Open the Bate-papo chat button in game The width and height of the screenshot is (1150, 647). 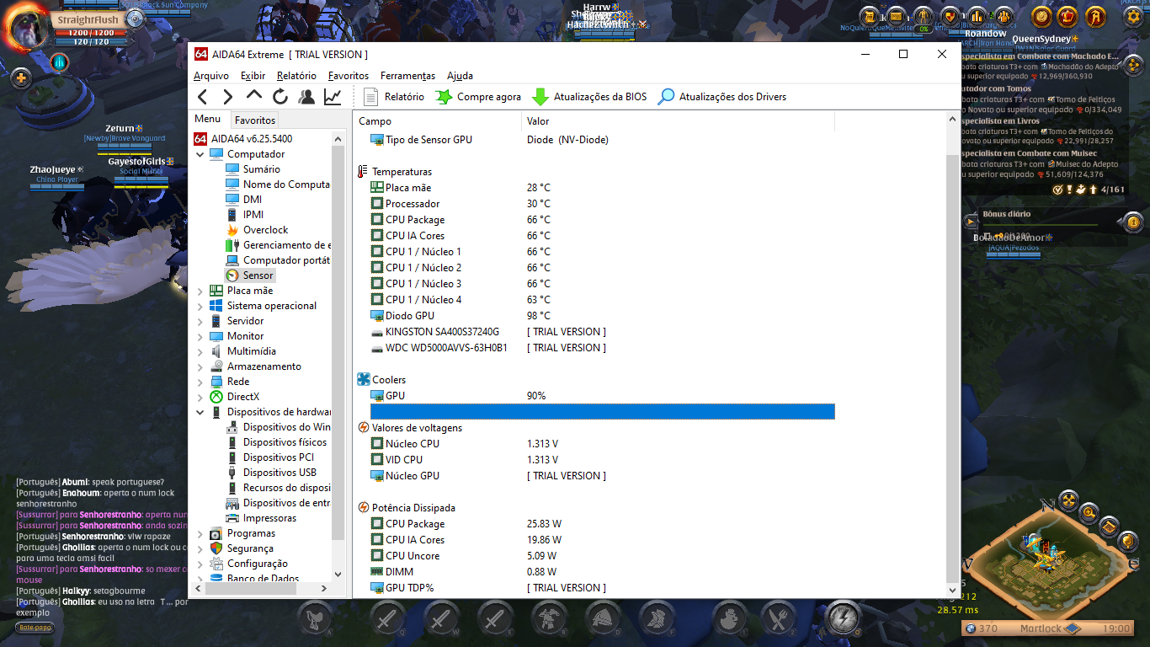click(35, 628)
